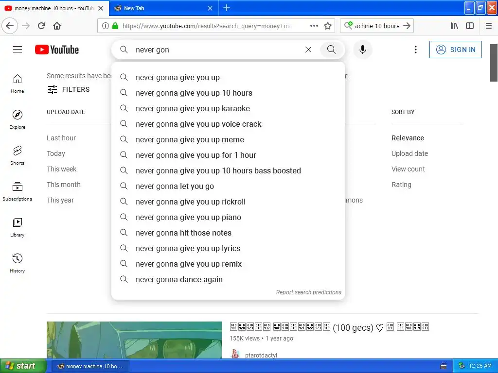Show site information icon in address bar

[x=105, y=26]
